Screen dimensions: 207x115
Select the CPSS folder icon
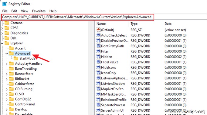pos(7,28)
